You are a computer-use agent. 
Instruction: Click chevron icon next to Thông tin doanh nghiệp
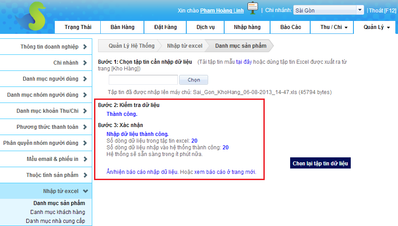[85, 47]
